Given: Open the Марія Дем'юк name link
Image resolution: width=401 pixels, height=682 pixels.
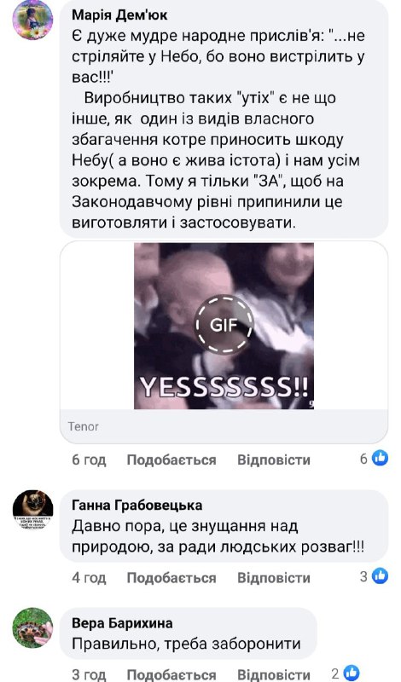Looking at the screenshot, I should click(119, 14).
